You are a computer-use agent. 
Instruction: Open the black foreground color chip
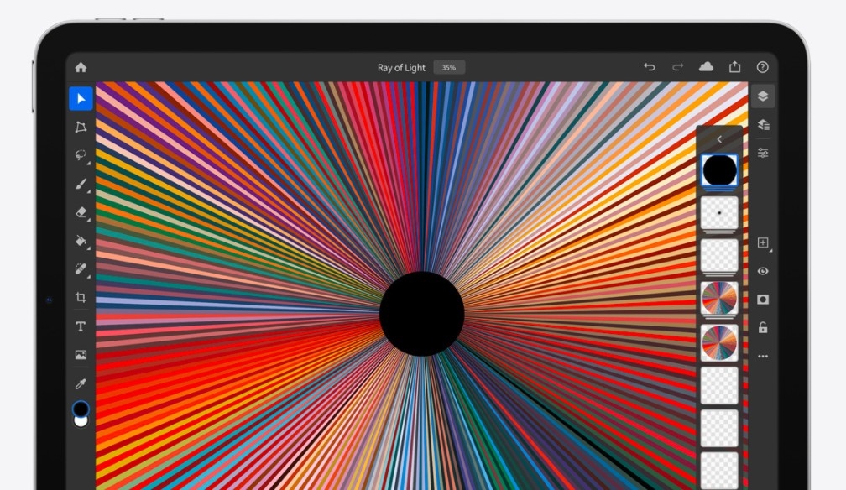pos(81,409)
